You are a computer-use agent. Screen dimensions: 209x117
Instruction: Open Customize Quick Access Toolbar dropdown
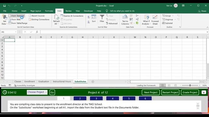[22, 6]
